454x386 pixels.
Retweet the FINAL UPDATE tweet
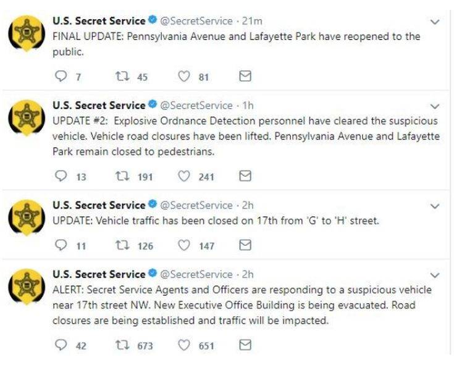click(x=122, y=77)
